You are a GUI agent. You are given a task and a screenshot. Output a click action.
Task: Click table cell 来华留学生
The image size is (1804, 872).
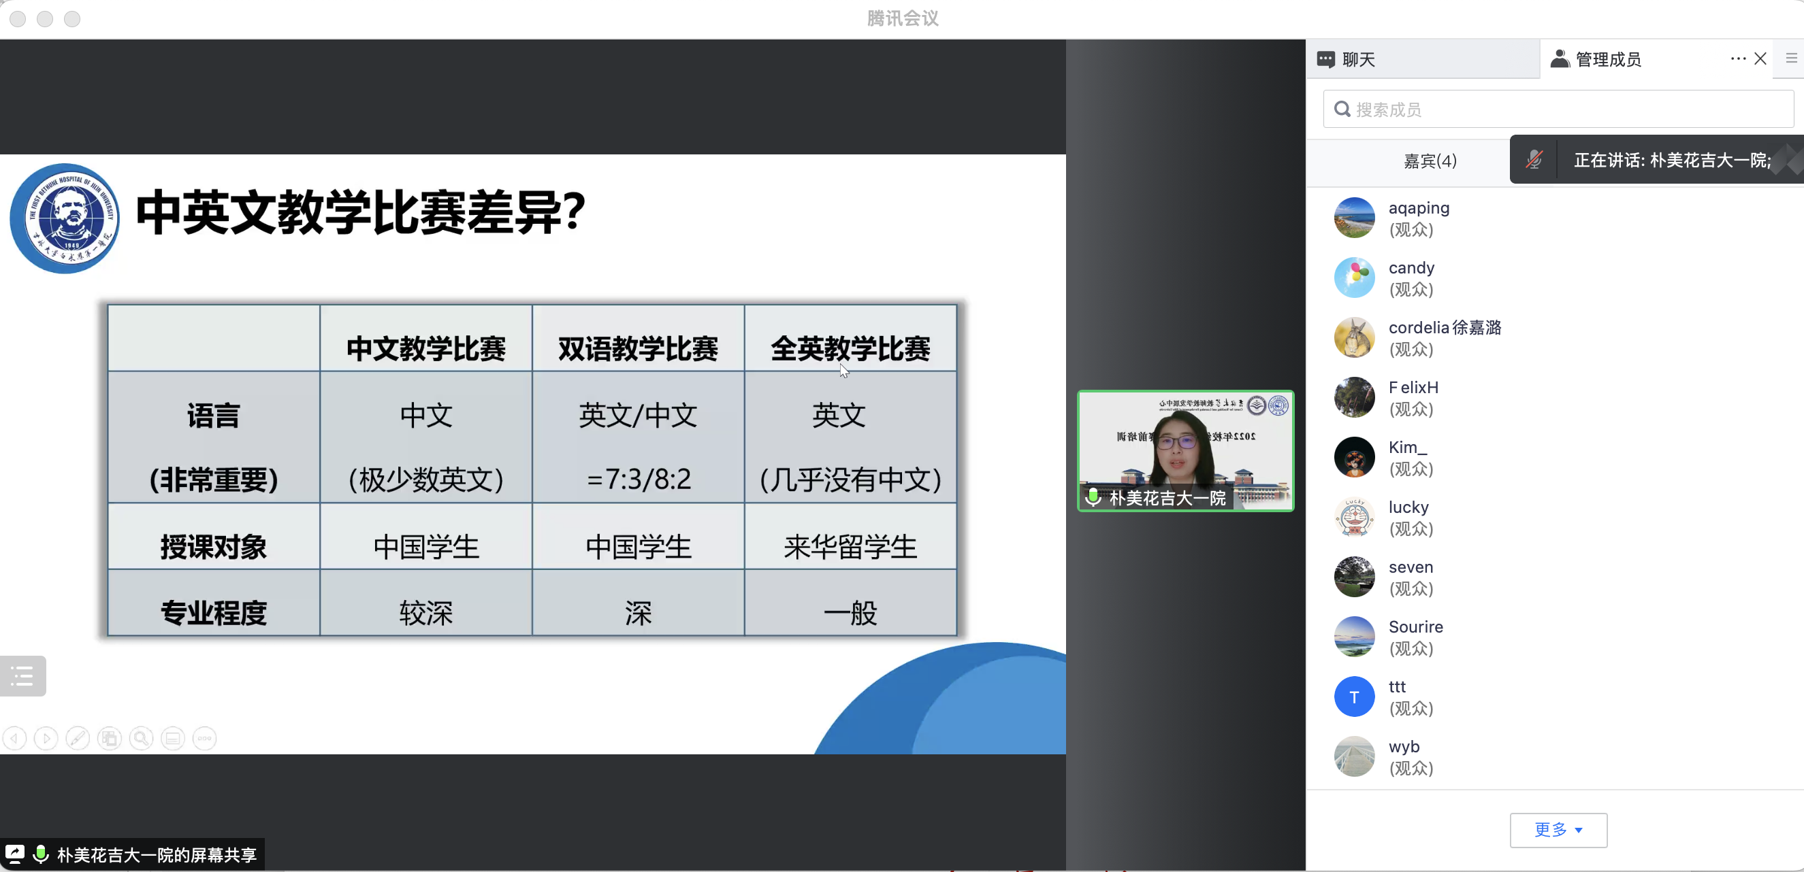(x=850, y=546)
